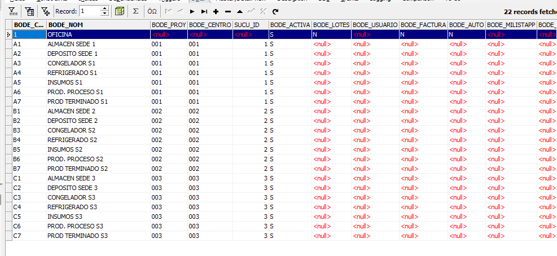Select the REFRIGERADO S1 cell
Image resolution: width=557 pixels, height=256 pixels.
pyautogui.click(x=98, y=73)
